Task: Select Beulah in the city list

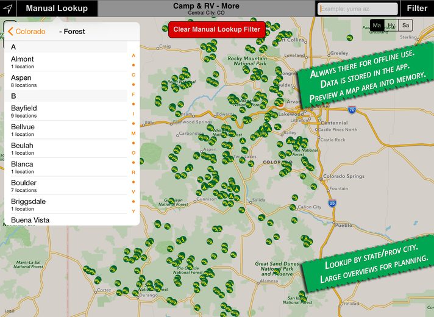Action: 66,148
